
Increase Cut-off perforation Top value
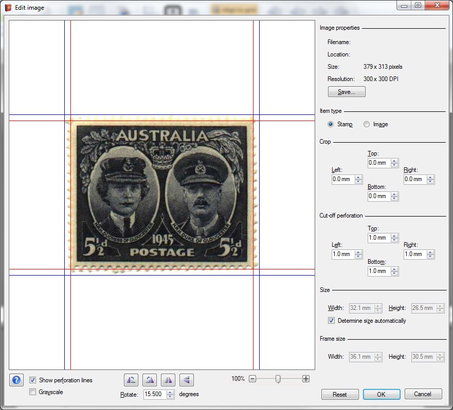[394, 236]
